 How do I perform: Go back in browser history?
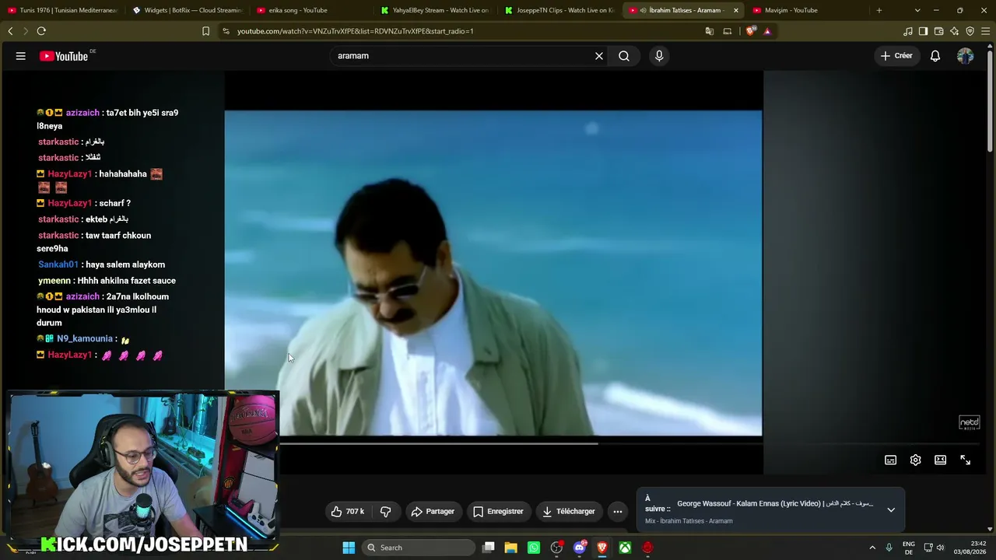(10, 31)
